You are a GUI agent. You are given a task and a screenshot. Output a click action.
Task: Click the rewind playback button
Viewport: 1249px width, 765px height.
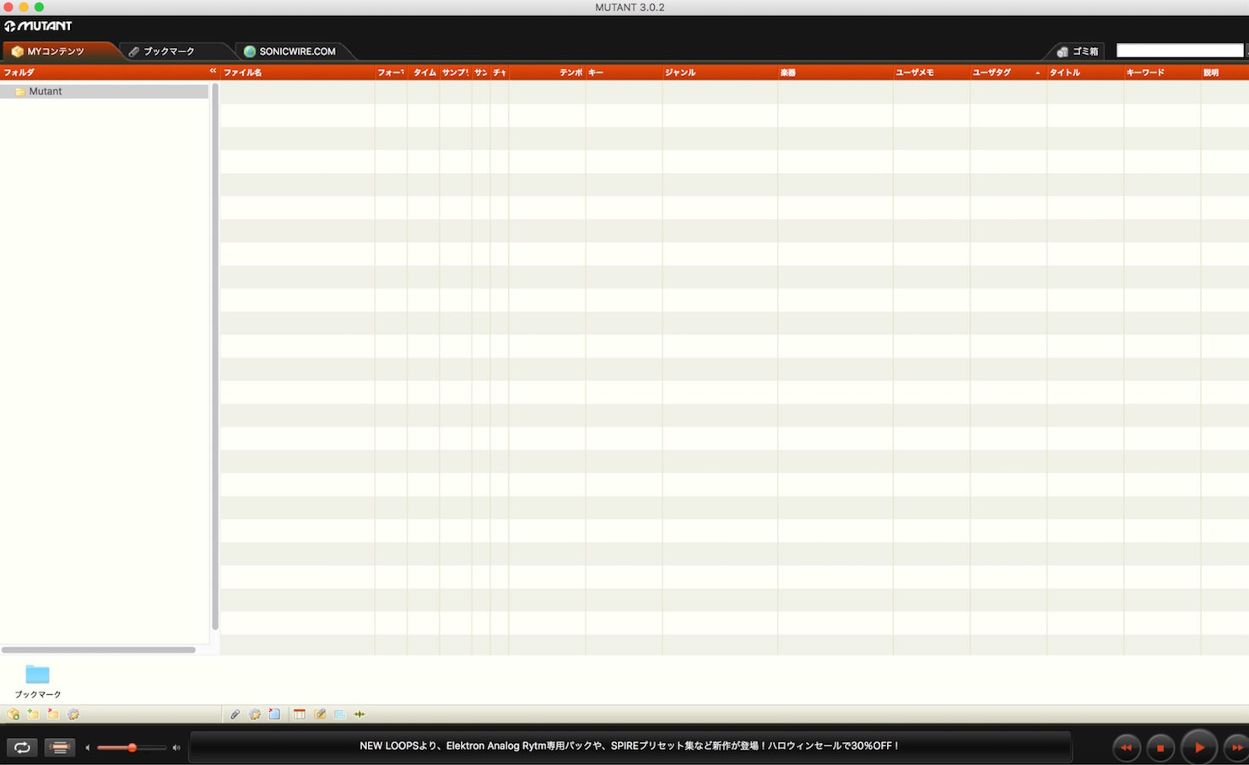(1127, 747)
